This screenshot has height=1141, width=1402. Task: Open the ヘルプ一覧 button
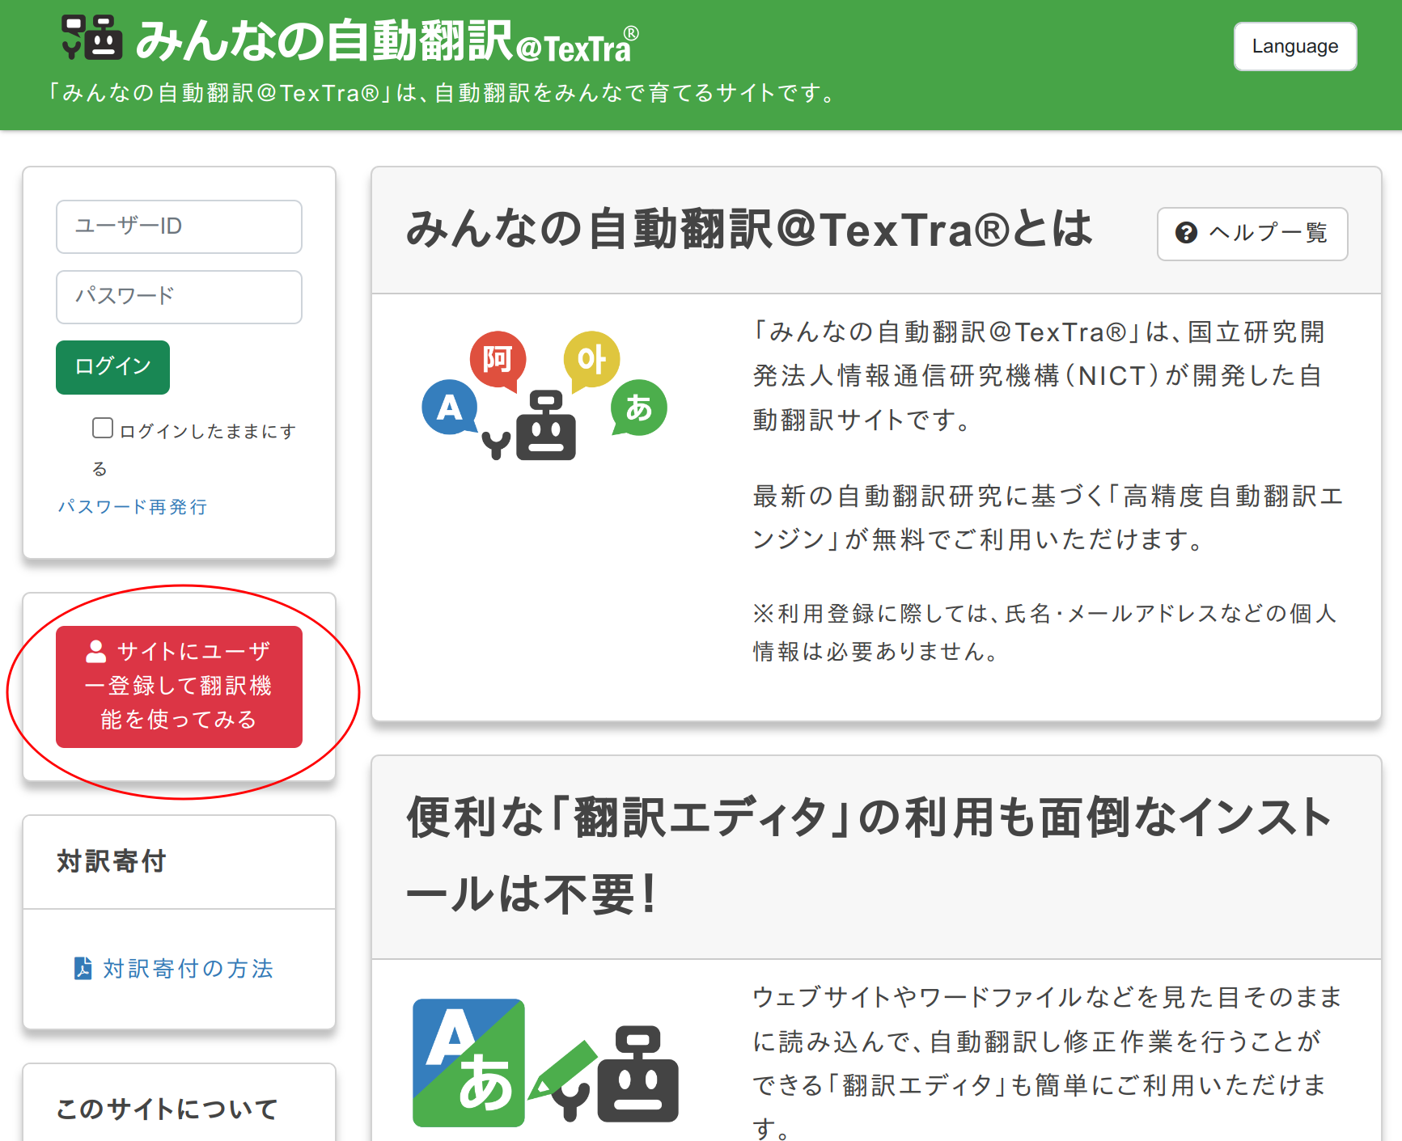[1252, 234]
